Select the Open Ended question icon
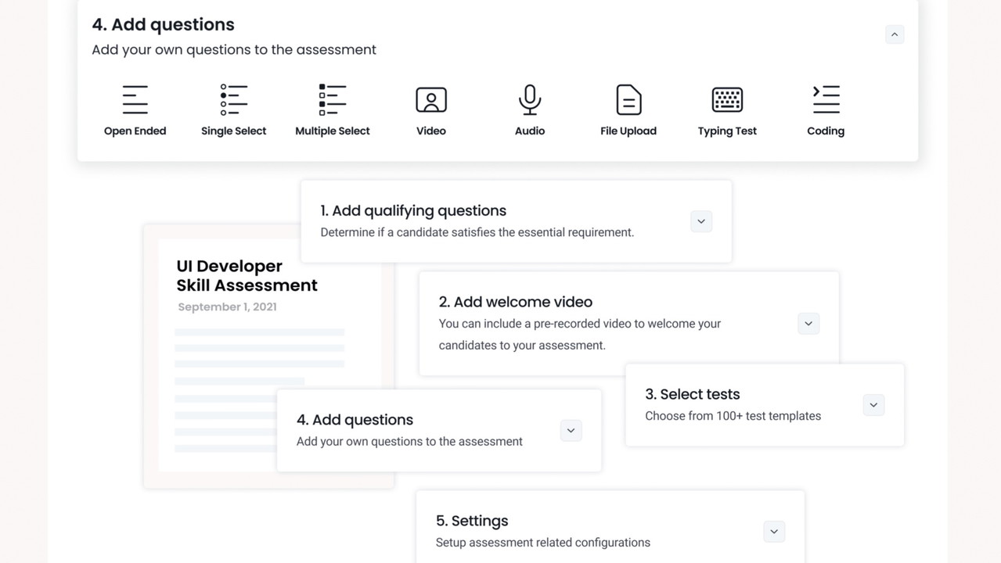This screenshot has width=1001, height=563. (135, 100)
